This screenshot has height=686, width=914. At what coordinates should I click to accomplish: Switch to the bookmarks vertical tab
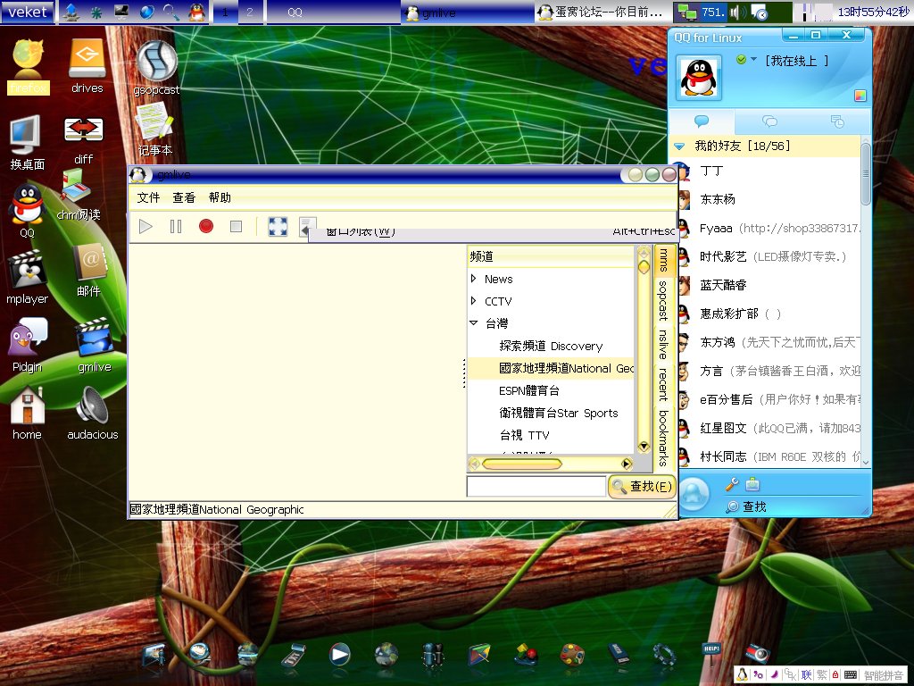(664, 438)
